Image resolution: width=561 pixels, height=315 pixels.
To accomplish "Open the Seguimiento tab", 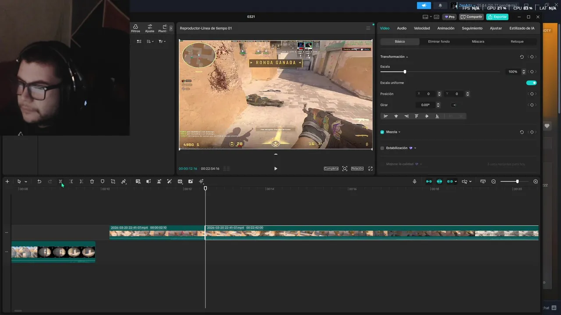I will [x=472, y=28].
